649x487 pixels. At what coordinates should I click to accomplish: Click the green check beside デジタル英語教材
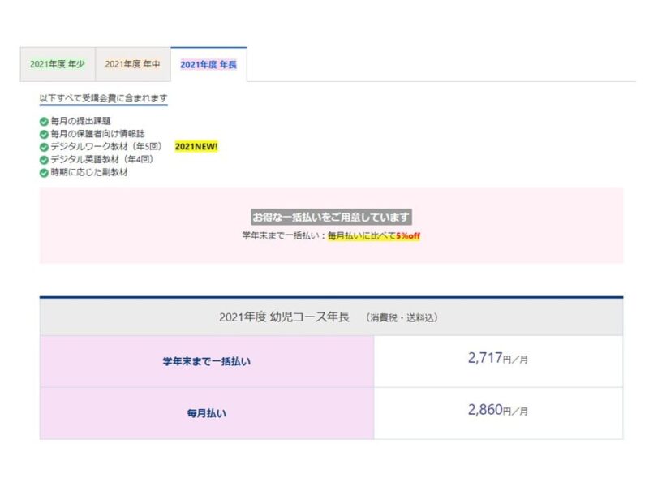click(x=44, y=160)
